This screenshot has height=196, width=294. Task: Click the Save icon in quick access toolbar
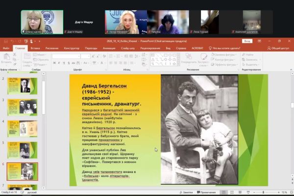point(6,41)
